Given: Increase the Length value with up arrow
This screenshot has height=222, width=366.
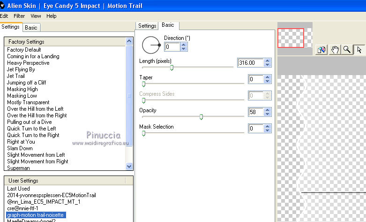Looking at the screenshot, I should pyautogui.click(x=268, y=61).
